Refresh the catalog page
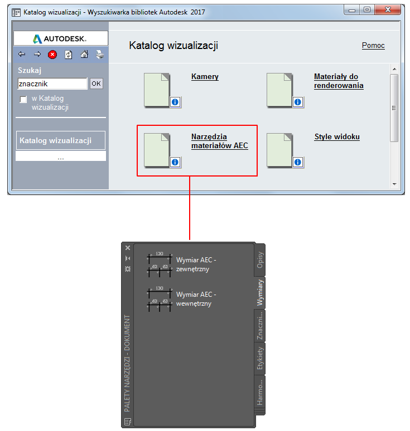Viewport: 410px width, 431px height. point(68,55)
